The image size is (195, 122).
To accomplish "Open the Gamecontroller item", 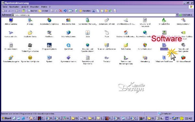I will pos(11,34).
